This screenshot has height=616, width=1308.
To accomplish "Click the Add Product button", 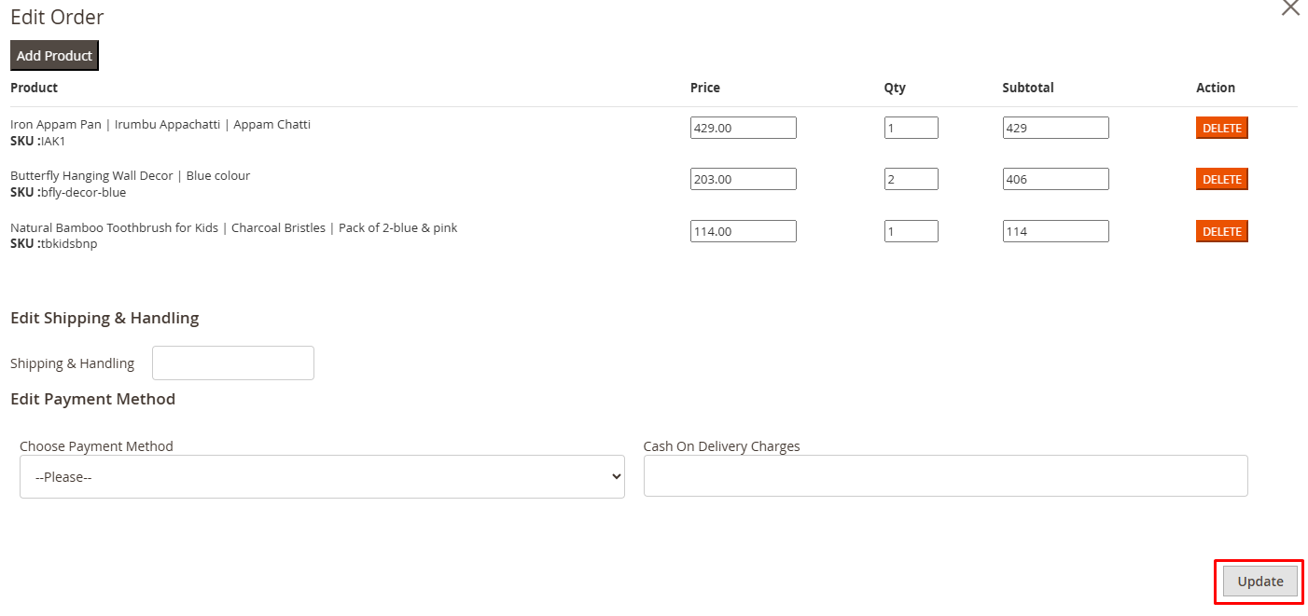I will [54, 56].
